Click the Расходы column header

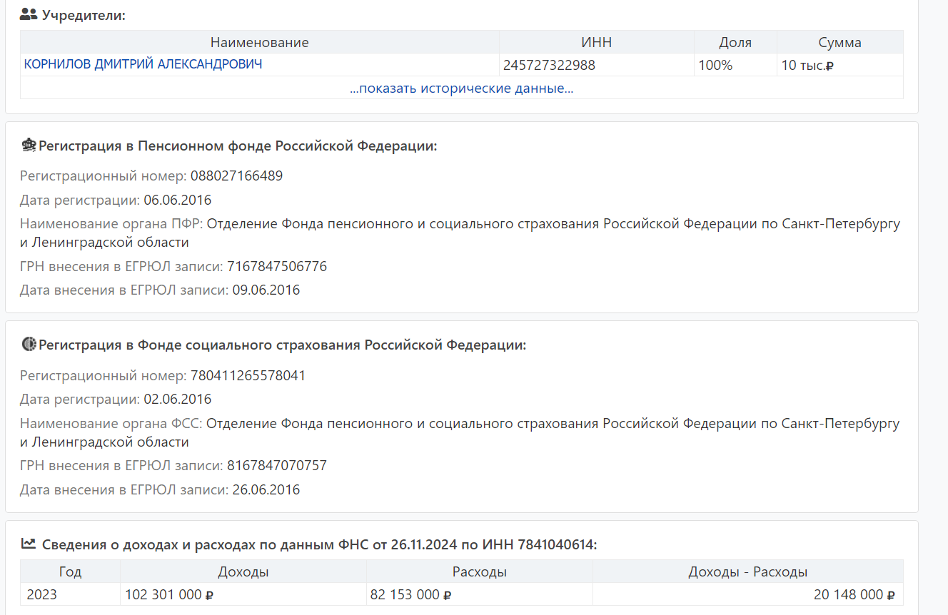coord(480,571)
